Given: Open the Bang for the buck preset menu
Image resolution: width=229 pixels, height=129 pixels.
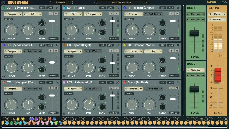Looking at the screenshot, I should 121,3.
